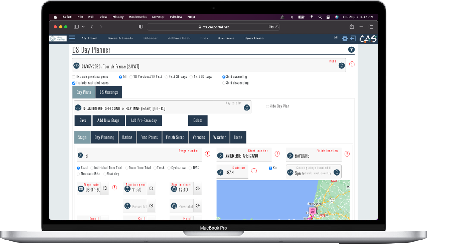The width and height of the screenshot is (455, 249).
Task: Expand the country Spain dropdown chevron
Action: point(336,172)
